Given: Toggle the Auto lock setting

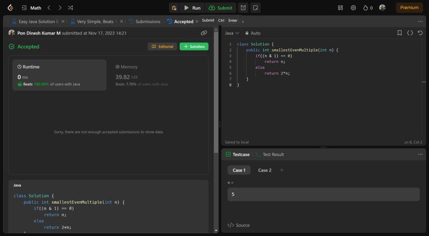Looking at the screenshot, I should pos(253,33).
